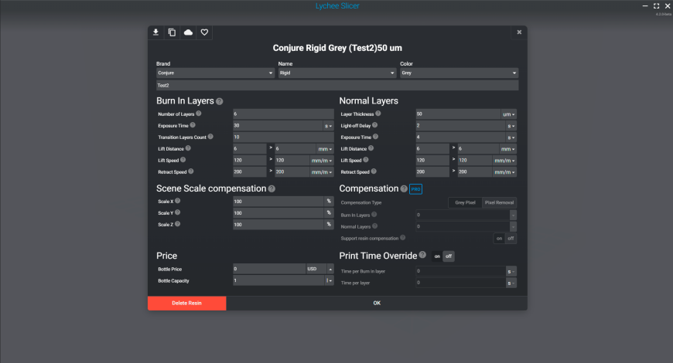Show help for Burn In Exposure Time
The image size is (673, 363).
pyautogui.click(x=193, y=125)
